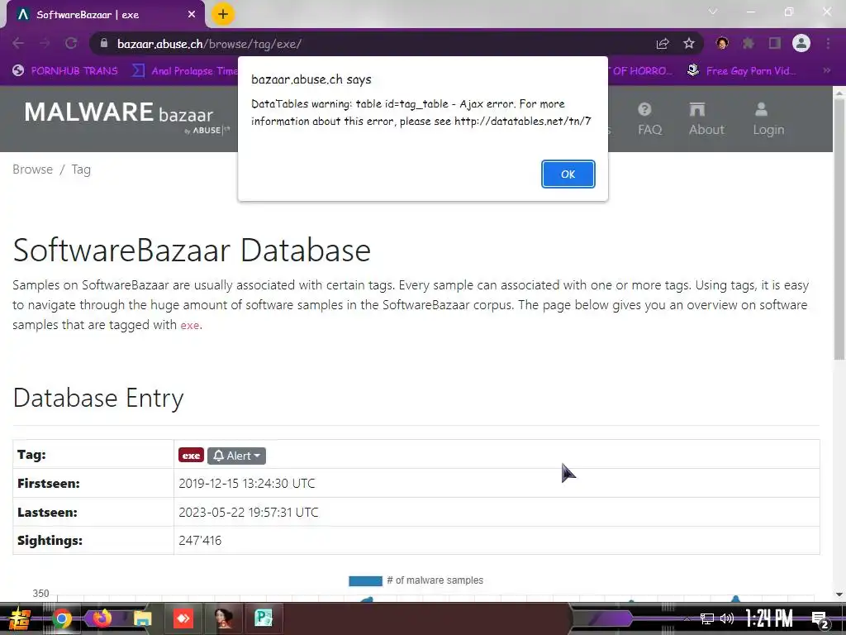846x635 pixels.
Task: Click the red exe tag badge
Action: [x=191, y=456]
